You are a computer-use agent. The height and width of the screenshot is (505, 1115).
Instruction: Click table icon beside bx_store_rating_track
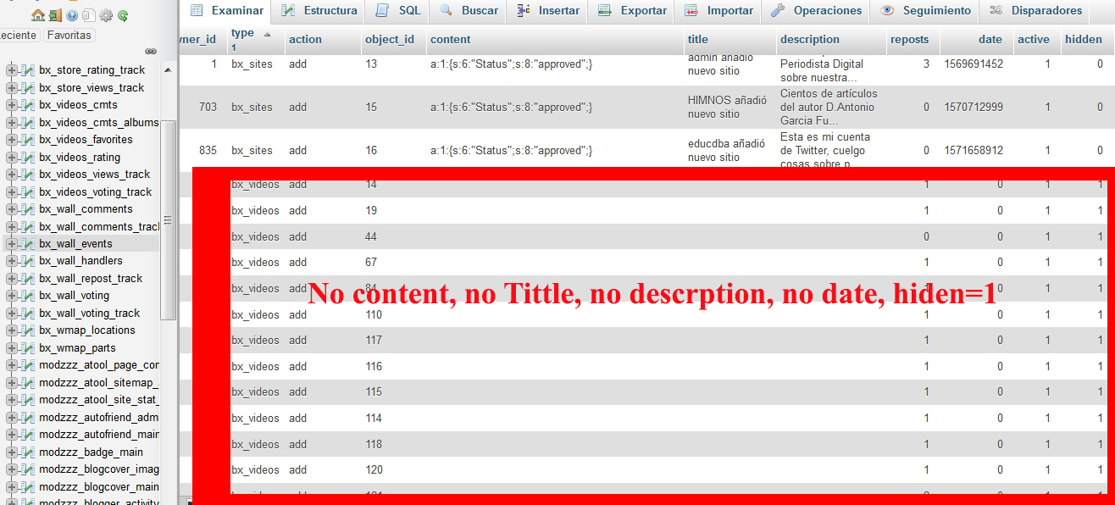click(28, 70)
